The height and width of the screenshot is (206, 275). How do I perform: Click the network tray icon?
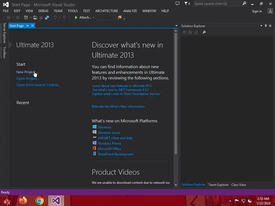(x=243, y=201)
